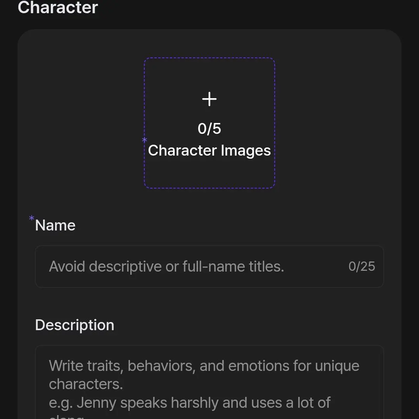Click the plus icon to add images

(209, 99)
